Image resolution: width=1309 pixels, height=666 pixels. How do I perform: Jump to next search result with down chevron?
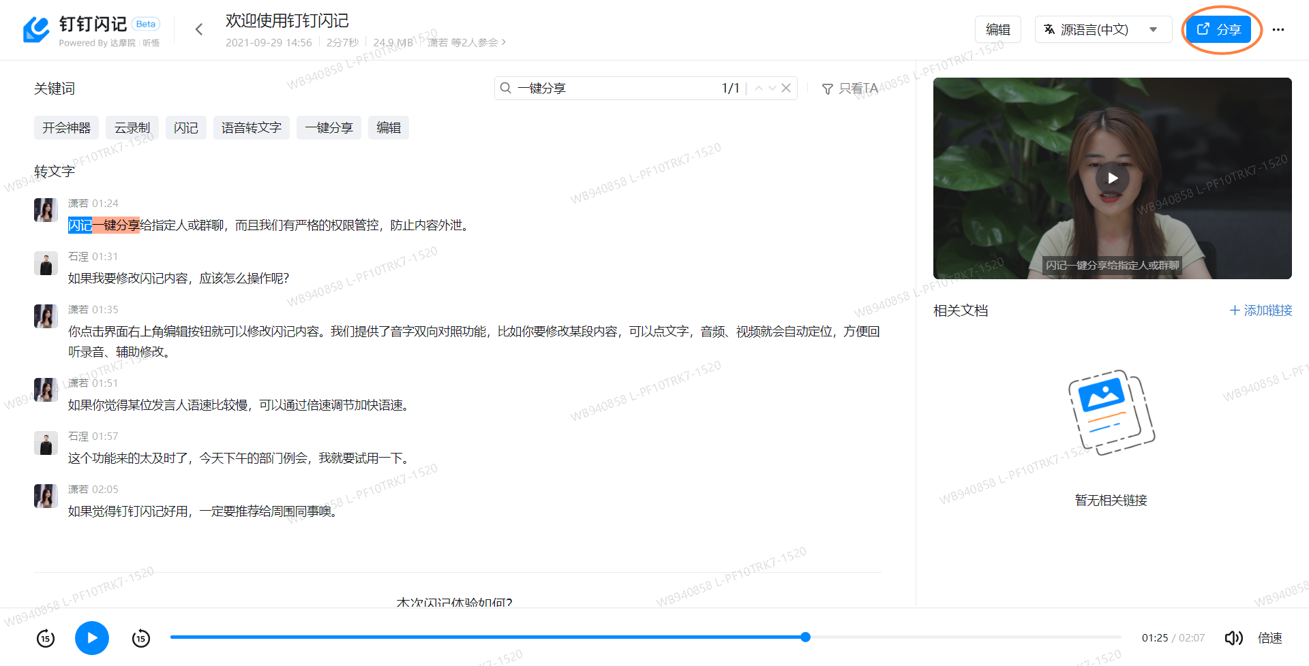click(772, 88)
